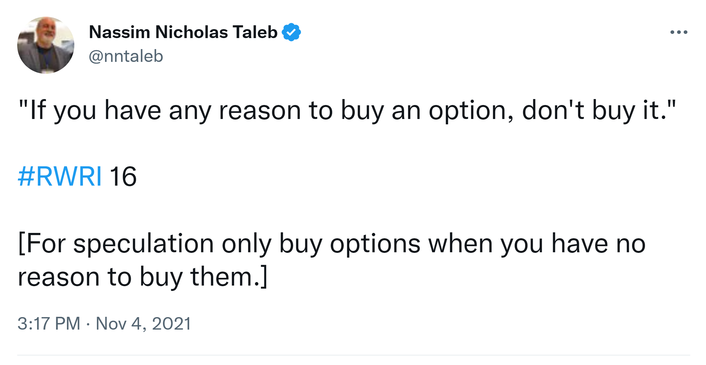Click the last line "reason to buy them.]"
The width and height of the screenshot is (706, 365).
[143, 277]
